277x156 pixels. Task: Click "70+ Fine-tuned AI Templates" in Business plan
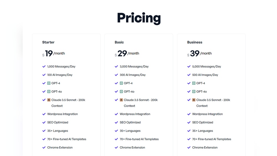coord(212,139)
